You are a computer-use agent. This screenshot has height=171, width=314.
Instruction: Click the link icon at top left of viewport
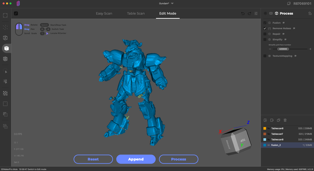pos(16,14)
